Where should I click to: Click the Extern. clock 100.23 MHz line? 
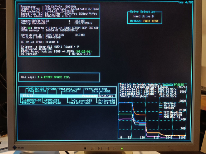coord(46,16)
